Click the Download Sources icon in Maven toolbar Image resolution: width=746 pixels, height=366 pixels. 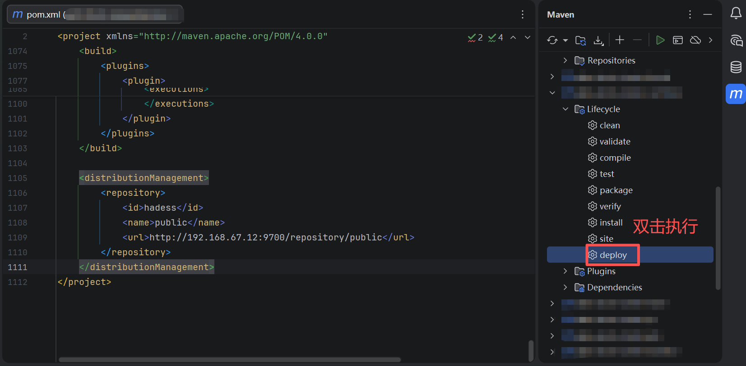pyautogui.click(x=598, y=40)
